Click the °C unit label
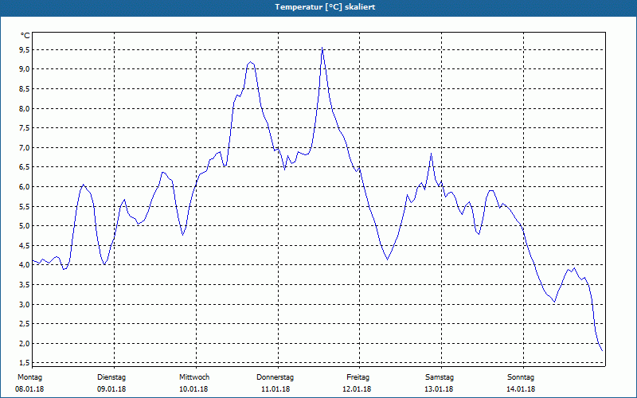This screenshot has width=637, height=398. click(25, 36)
